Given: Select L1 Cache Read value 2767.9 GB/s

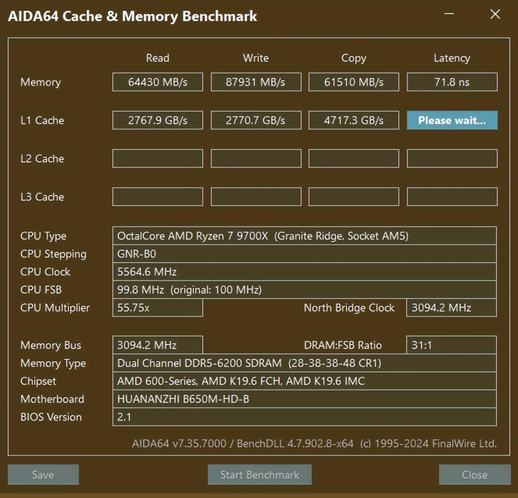Looking at the screenshot, I should click(158, 120).
